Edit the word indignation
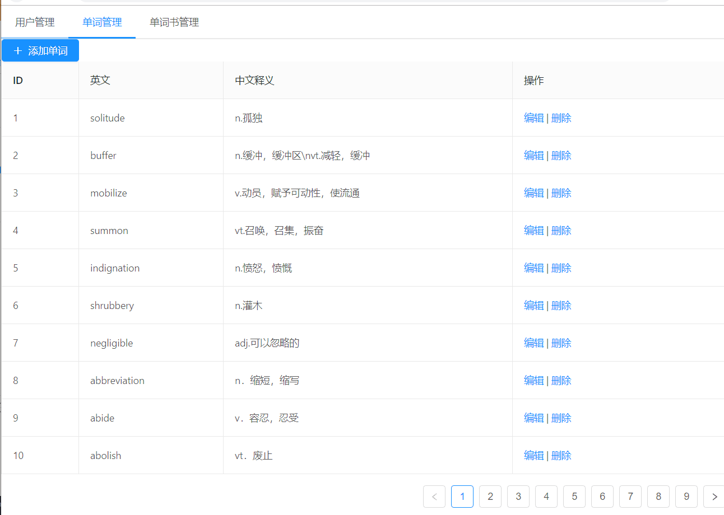This screenshot has height=515, width=724. pos(534,268)
